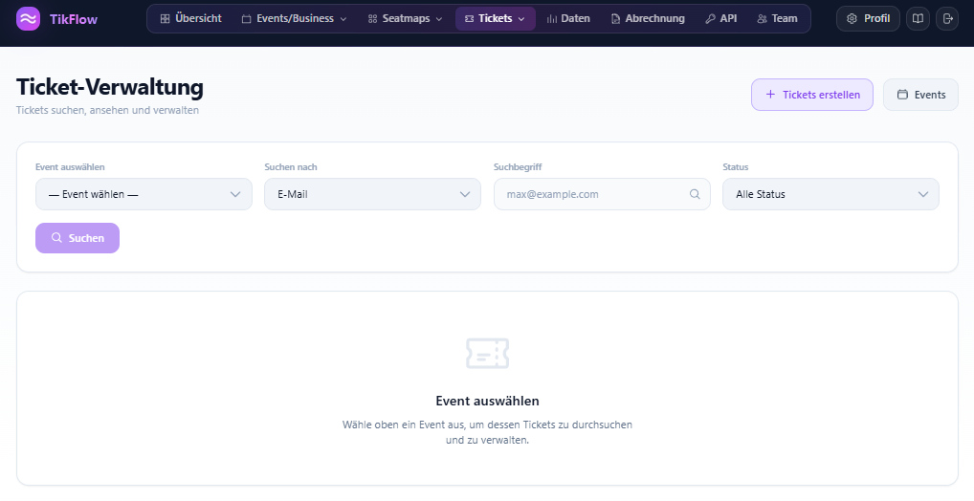Open the Abrechnung section
Viewport: 974px width, 501px height.
pyautogui.click(x=648, y=19)
